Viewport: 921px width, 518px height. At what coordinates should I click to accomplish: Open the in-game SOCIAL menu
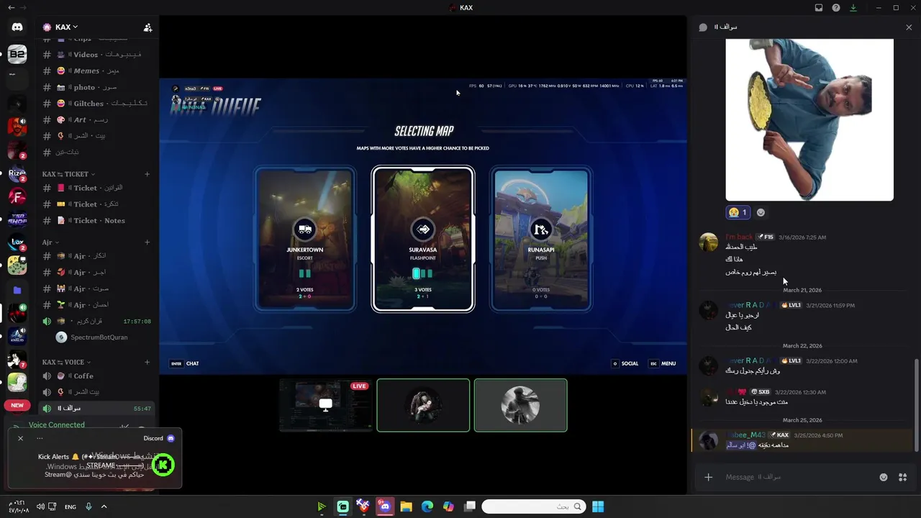(625, 363)
